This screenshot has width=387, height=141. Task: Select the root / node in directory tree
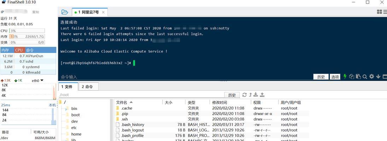[65, 102]
